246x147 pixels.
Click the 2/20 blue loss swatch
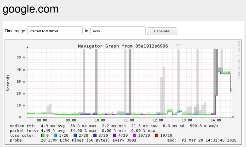click(x=75, y=136)
